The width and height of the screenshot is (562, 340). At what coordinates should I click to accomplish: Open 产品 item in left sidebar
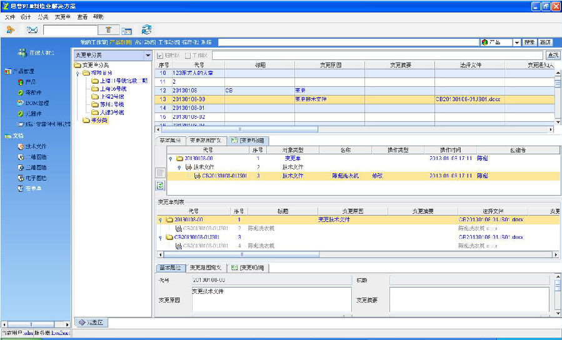click(31, 82)
